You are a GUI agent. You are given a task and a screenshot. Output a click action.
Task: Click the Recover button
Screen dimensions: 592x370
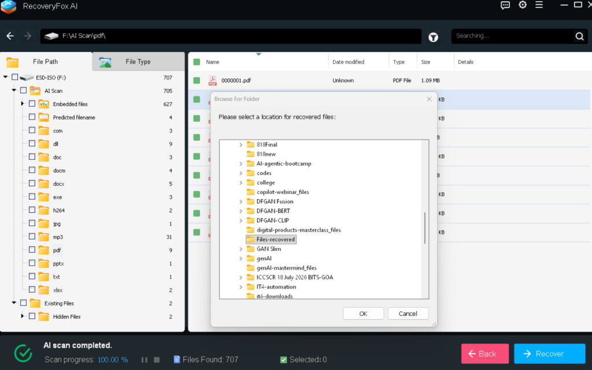[549, 354]
